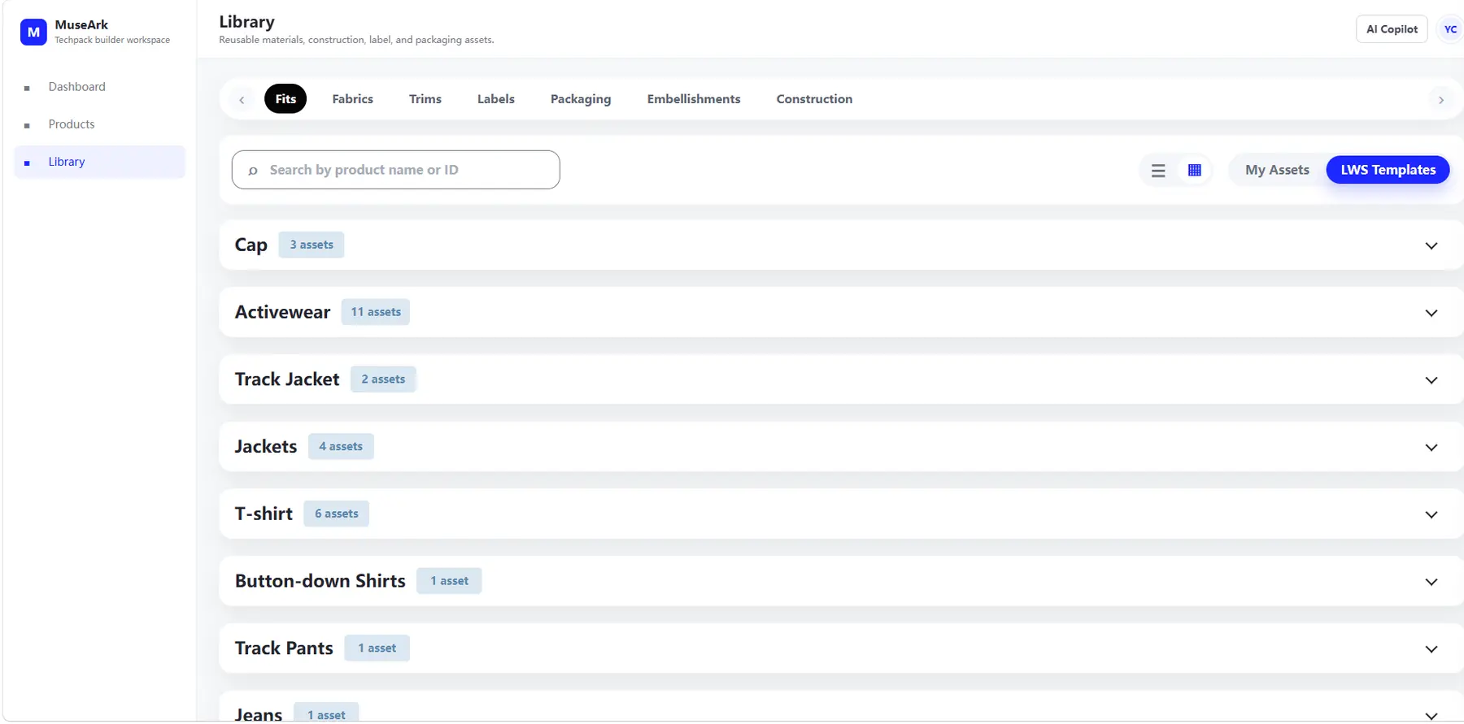This screenshot has width=1464, height=724.
Task: Expand the Activewear section chevron
Action: click(x=1431, y=313)
